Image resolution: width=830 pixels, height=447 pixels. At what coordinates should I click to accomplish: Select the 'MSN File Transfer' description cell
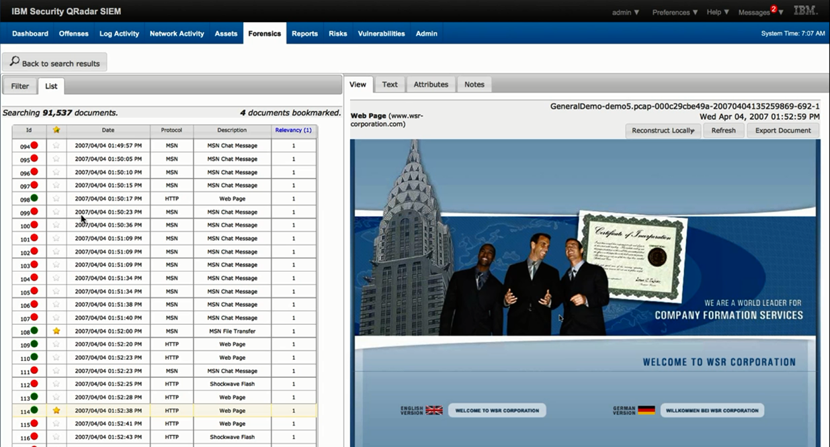[232, 331]
